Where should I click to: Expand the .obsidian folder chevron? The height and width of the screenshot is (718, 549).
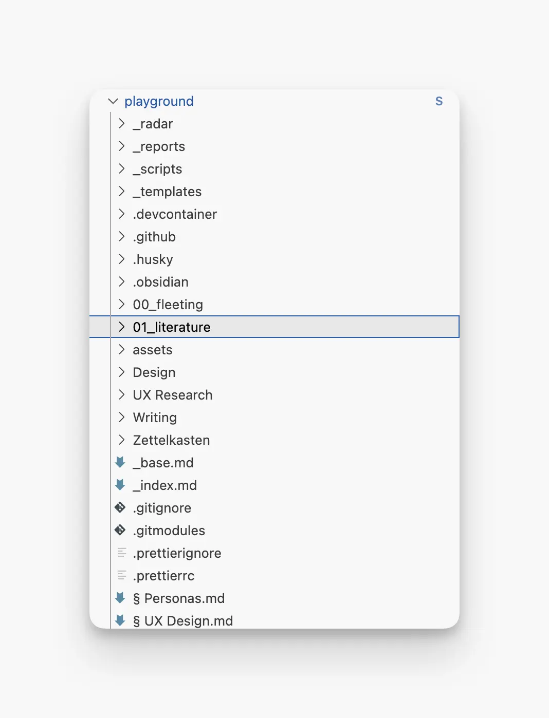[x=122, y=281]
